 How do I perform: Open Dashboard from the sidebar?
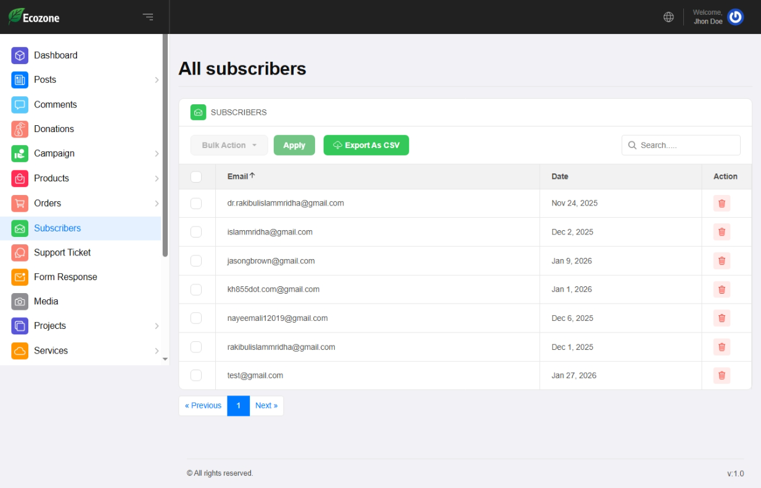click(x=56, y=56)
